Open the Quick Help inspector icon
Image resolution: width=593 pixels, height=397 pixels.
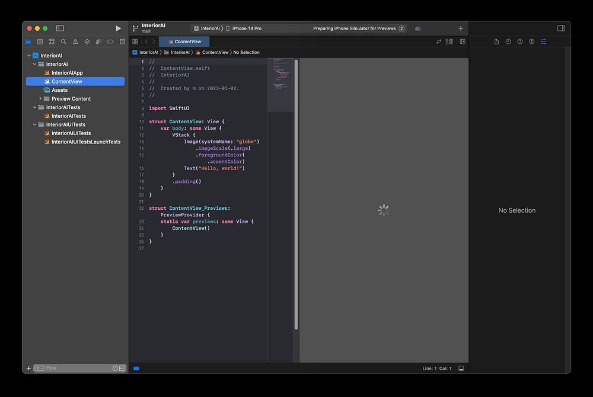point(520,42)
